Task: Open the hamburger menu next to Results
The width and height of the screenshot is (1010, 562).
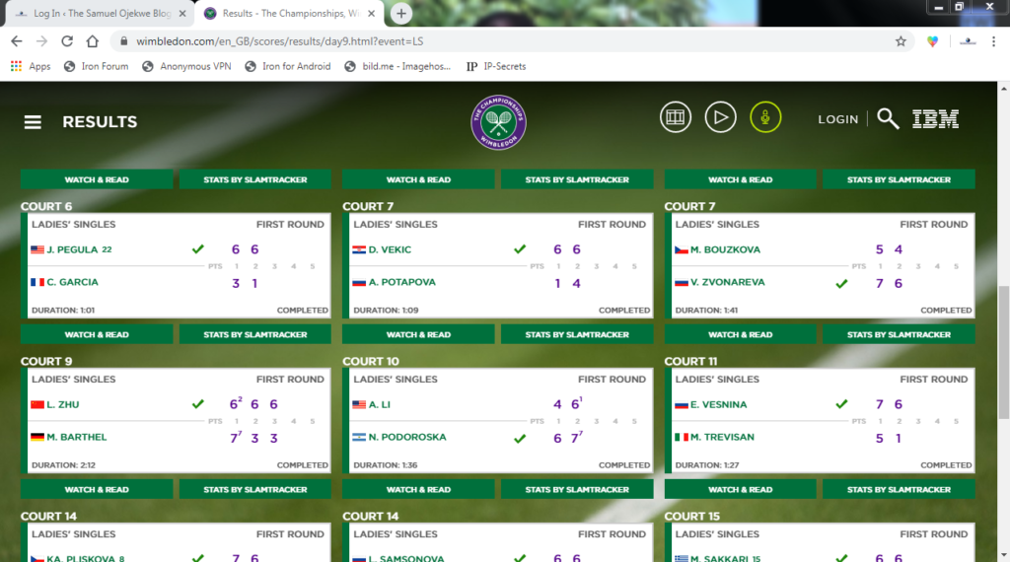Action: [33, 121]
